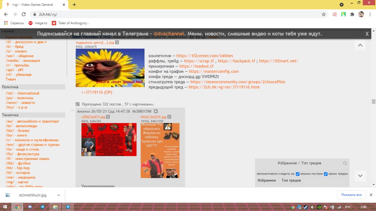Open the orange lWoSCJ0zQY0.jpg thumbnail

tap(160, 150)
